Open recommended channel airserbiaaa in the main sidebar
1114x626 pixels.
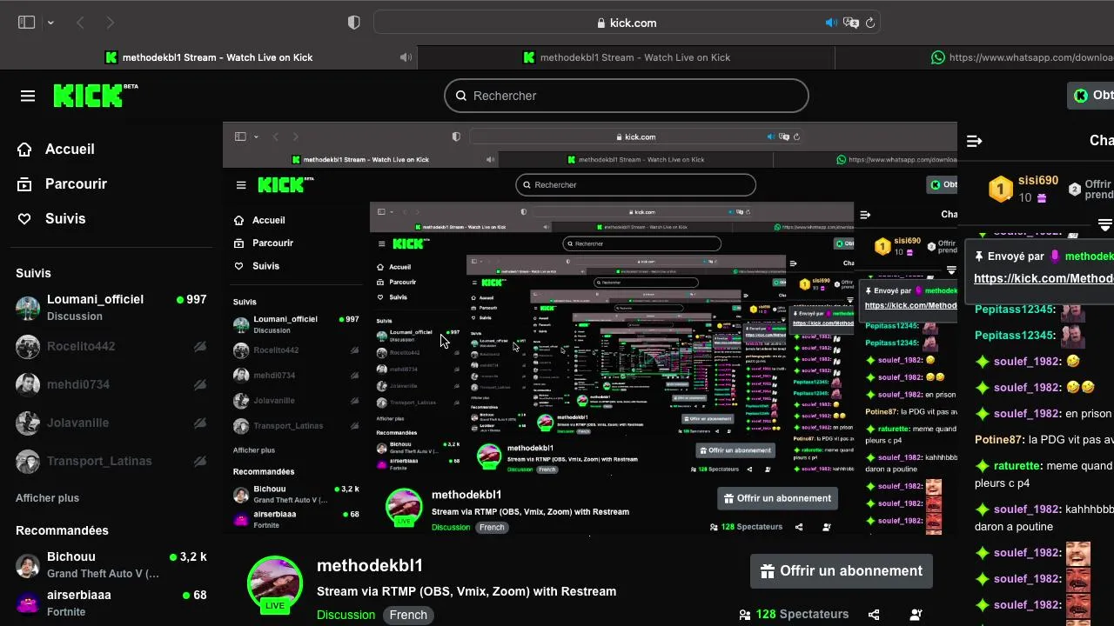(x=111, y=603)
